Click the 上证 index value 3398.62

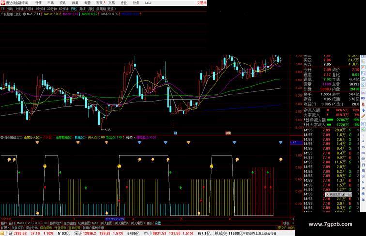pos(20,233)
